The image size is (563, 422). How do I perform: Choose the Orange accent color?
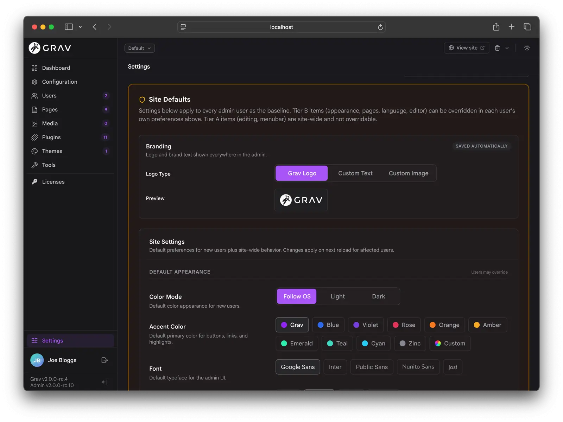444,325
